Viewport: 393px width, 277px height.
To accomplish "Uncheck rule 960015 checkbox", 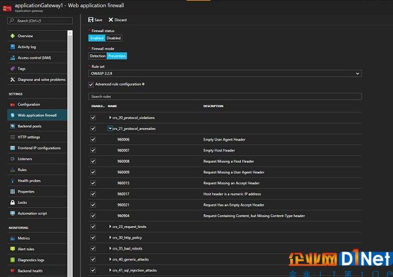I will [93, 183].
